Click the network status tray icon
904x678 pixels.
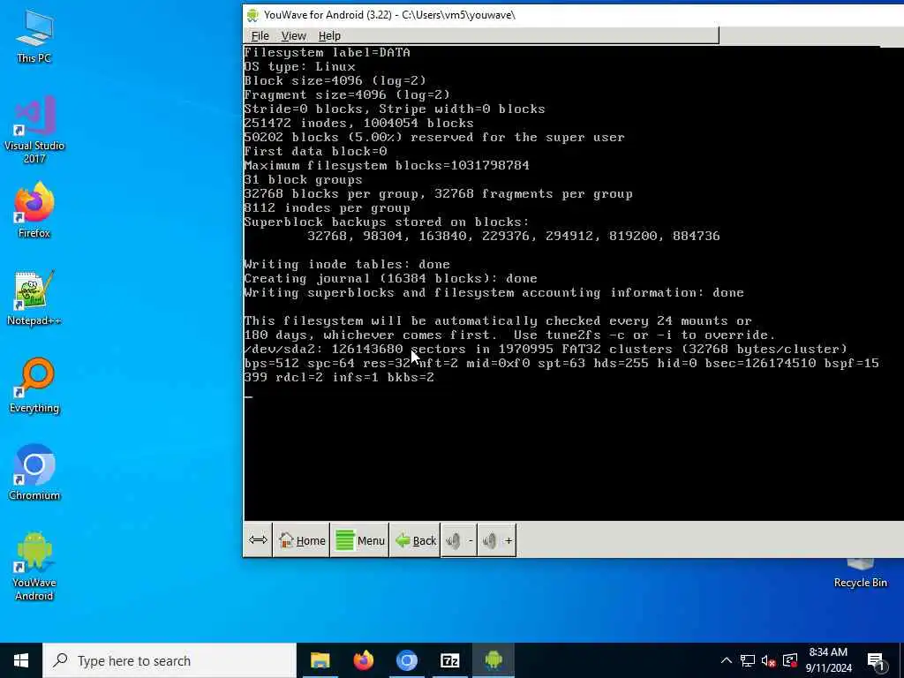click(x=748, y=660)
